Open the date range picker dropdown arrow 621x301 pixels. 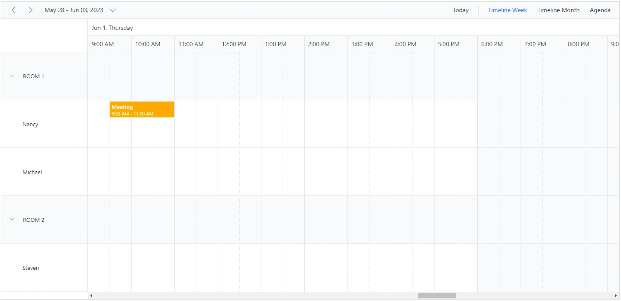[113, 10]
